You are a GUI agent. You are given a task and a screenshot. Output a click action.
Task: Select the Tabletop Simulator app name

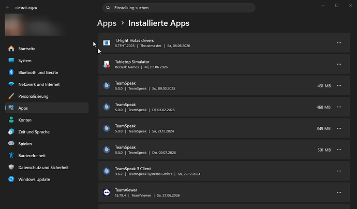[x=132, y=62]
